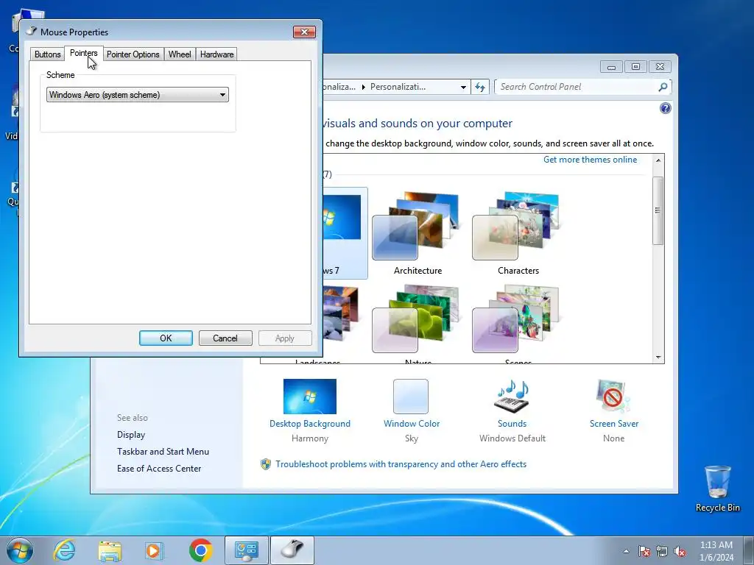Close the Mouse Properties dialog
Image resolution: width=754 pixels, height=565 pixels.
click(x=304, y=32)
